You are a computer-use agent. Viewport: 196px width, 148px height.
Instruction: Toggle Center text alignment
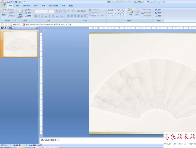pyautogui.click(x=72, y=16)
